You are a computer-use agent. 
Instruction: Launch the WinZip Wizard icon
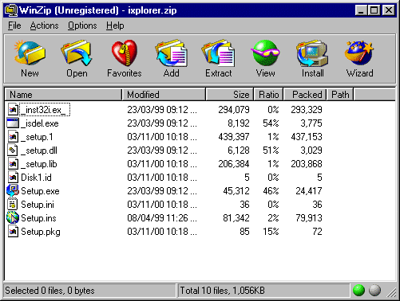(x=359, y=53)
